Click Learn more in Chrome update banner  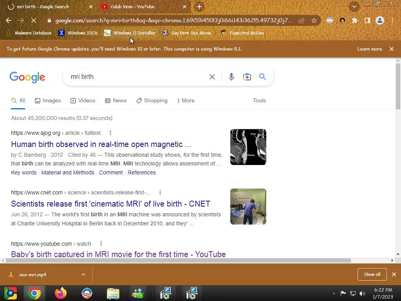[370, 49]
